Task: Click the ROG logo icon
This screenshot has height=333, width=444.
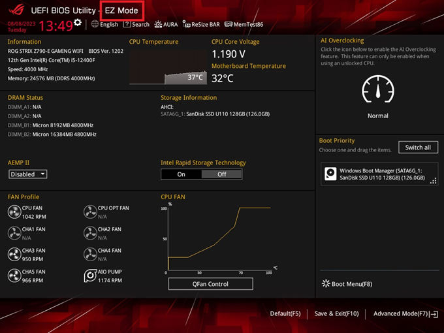Action: [16, 10]
